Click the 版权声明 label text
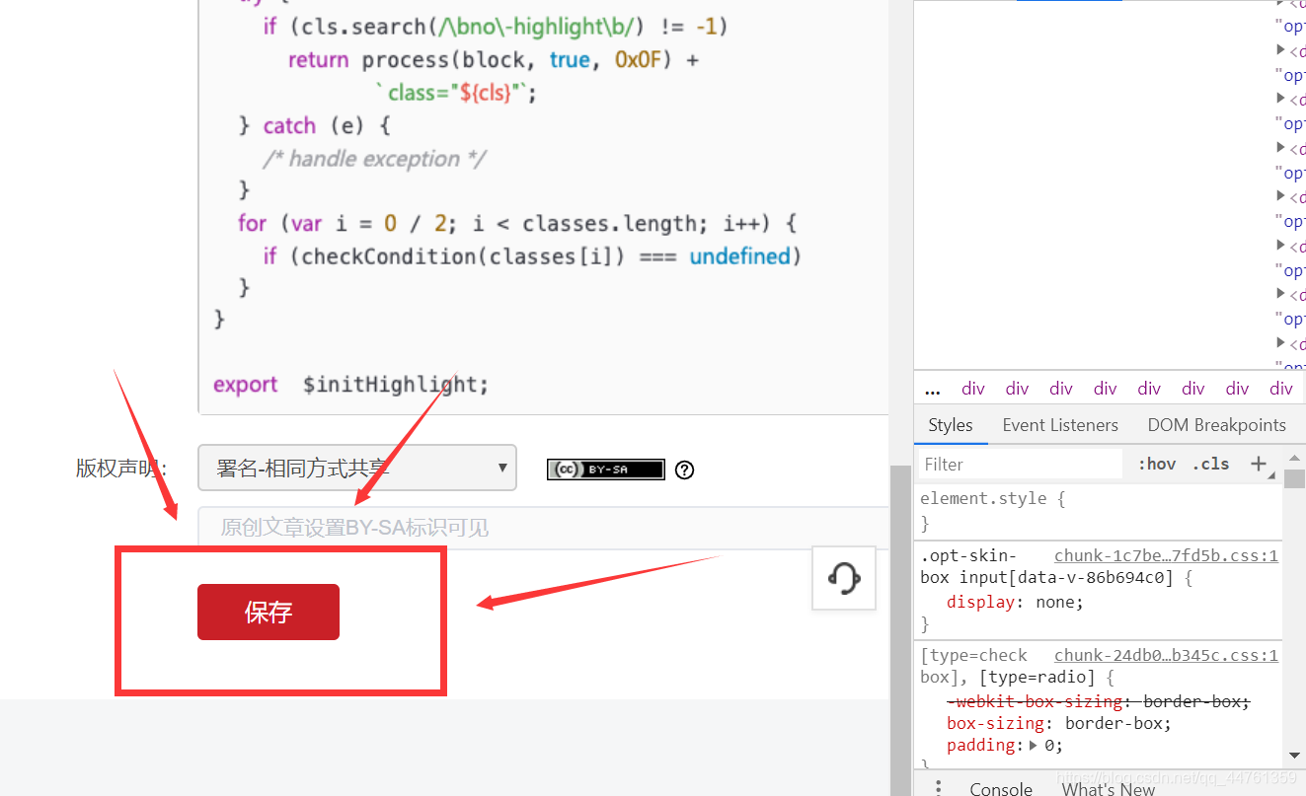The height and width of the screenshot is (796, 1306). click(119, 468)
